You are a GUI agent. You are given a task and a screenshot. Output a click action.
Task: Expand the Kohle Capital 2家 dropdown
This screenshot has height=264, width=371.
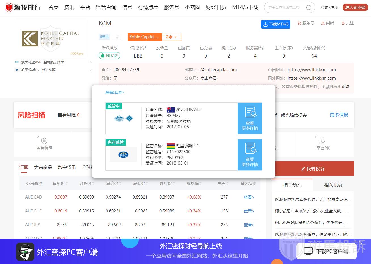point(171,37)
